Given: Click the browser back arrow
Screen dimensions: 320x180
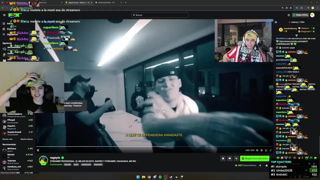Looking at the screenshot, I should [3, 8].
